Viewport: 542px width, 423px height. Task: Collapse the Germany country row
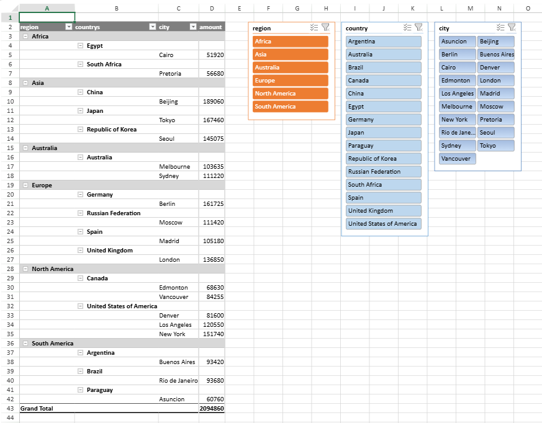[80, 194]
